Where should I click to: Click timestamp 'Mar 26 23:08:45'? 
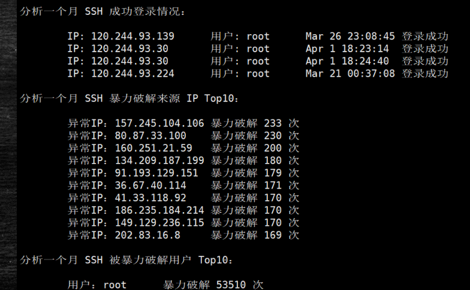coord(350,36)
